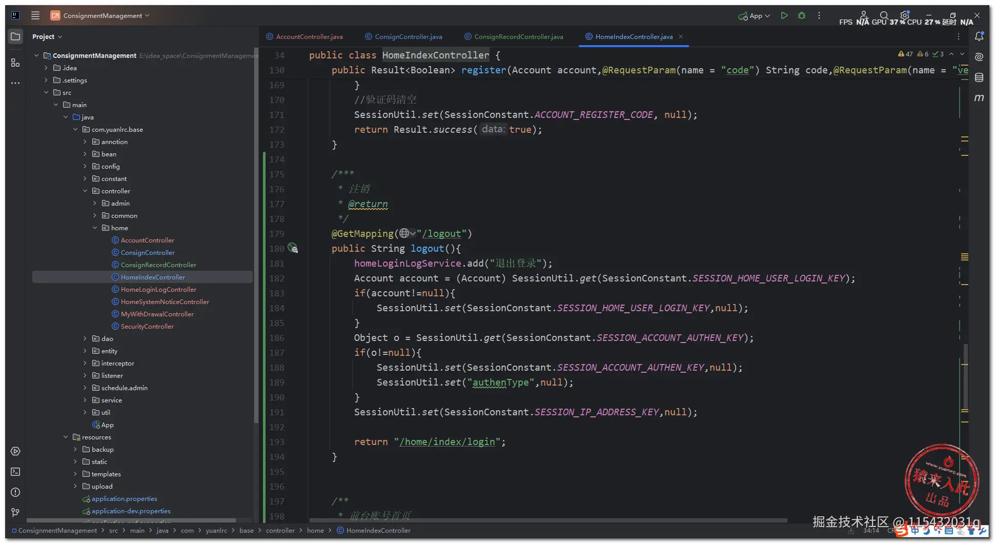
Task: Click line number 181 in gutter
Action: tap(277, 263)
